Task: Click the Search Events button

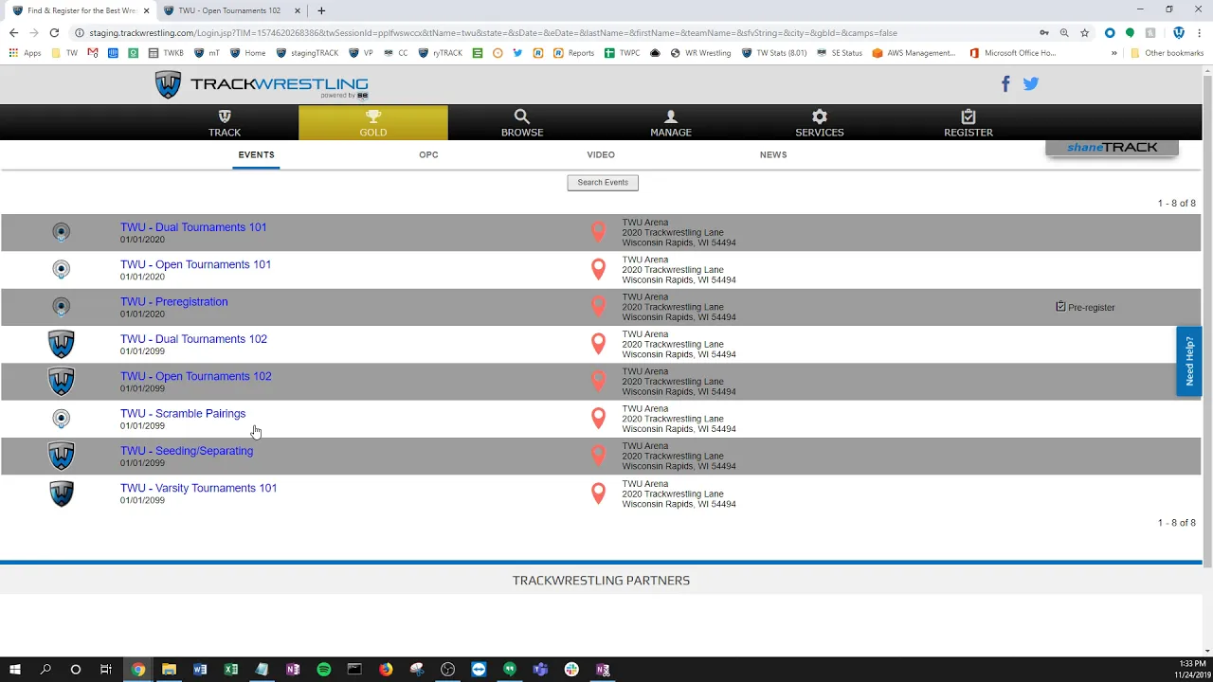Action: 603,182
